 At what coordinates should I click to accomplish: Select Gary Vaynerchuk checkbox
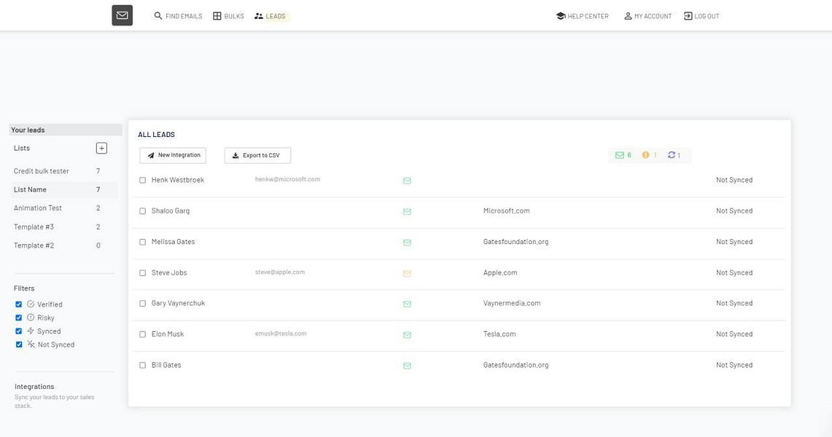coord(142,304)
